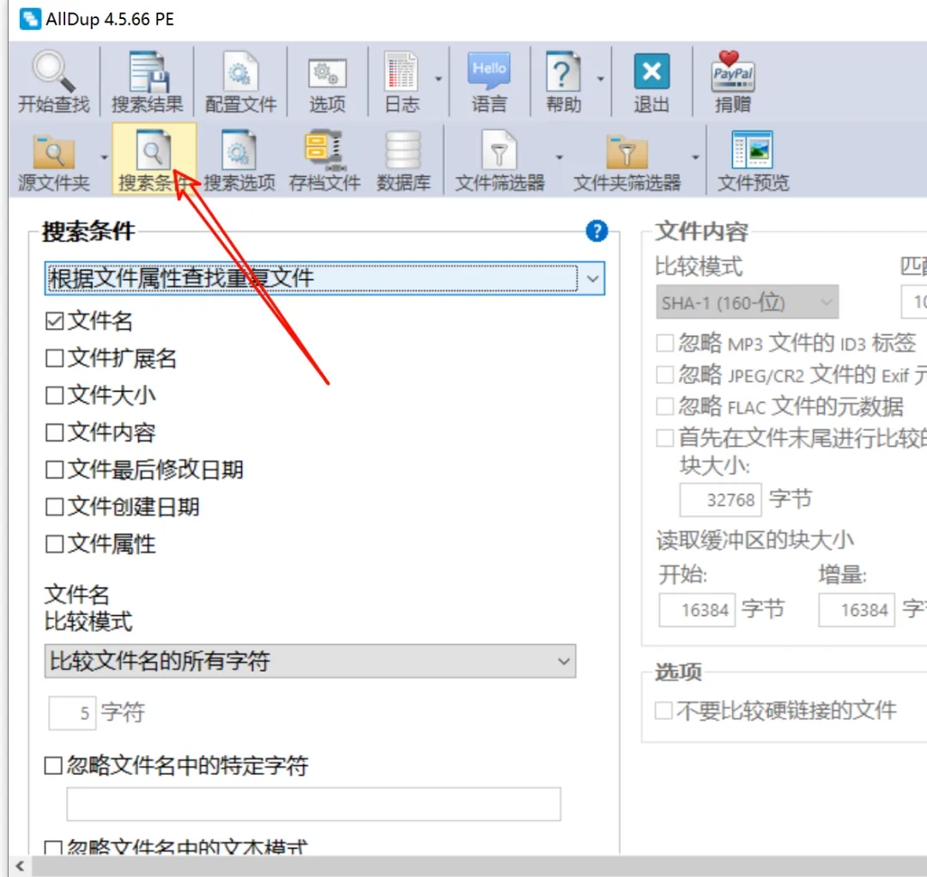The image size is (927, 877).
Task: Open the 文件预览 tab
Action: point(753,161)
